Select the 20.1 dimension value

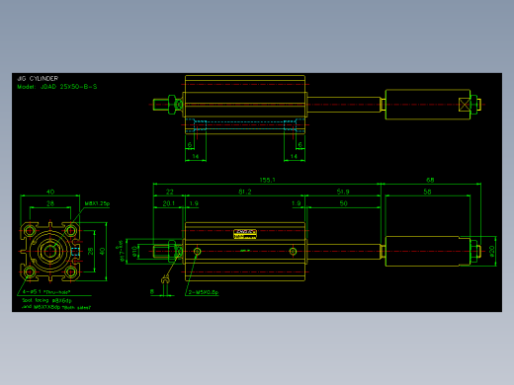(169, 203)
